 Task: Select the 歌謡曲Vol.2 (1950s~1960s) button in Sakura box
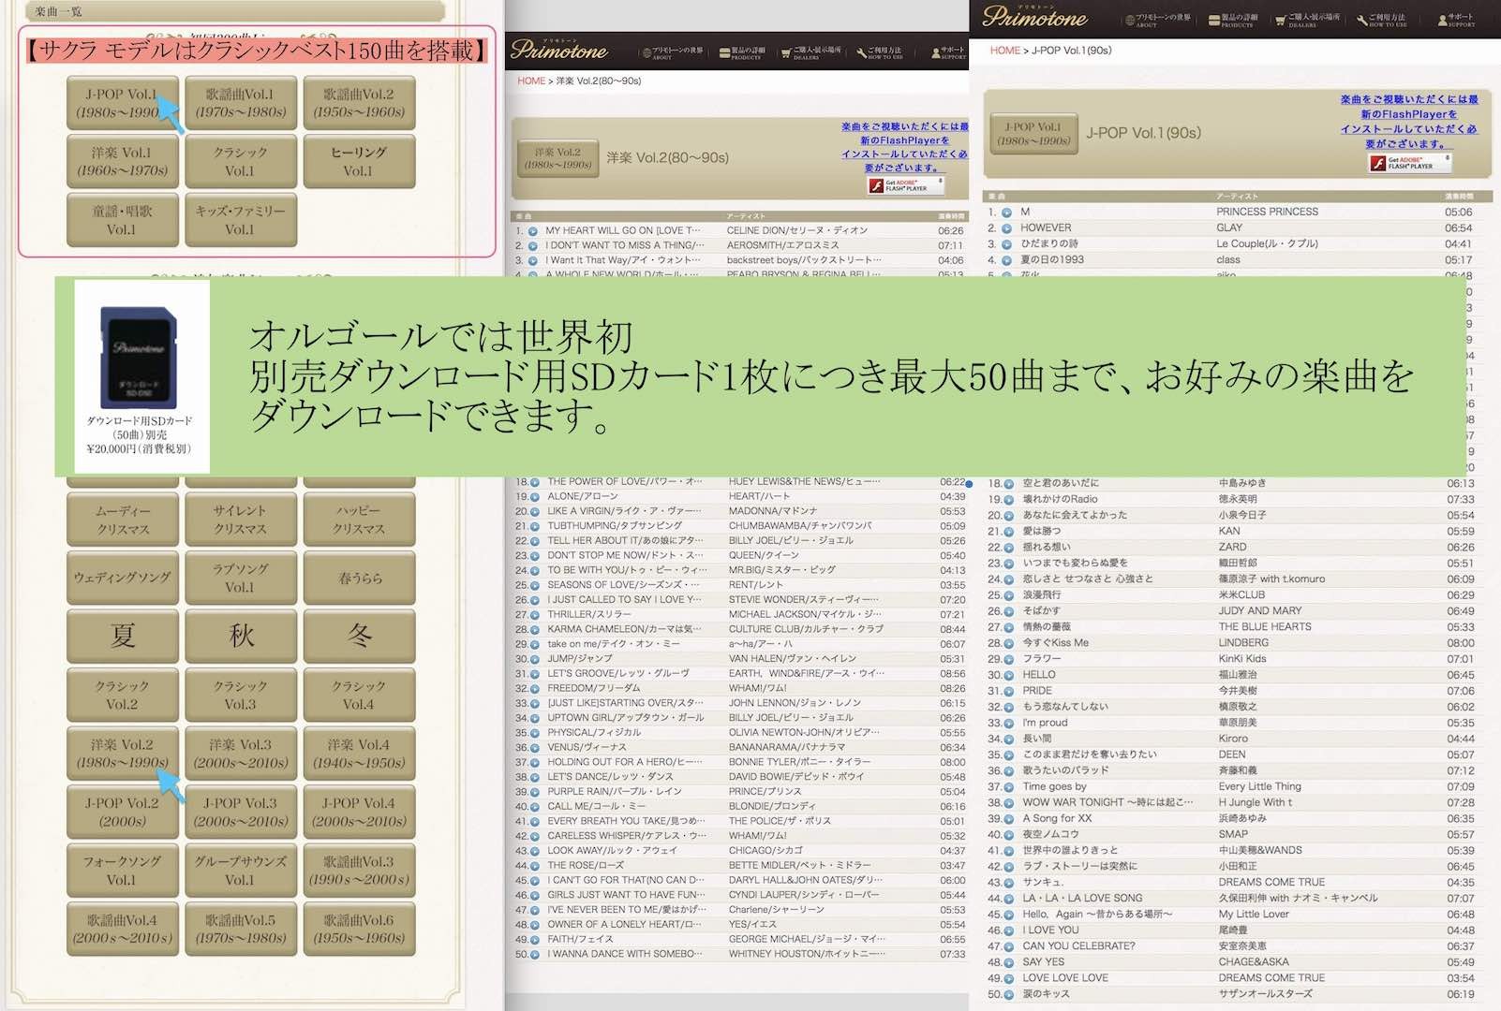359,104
